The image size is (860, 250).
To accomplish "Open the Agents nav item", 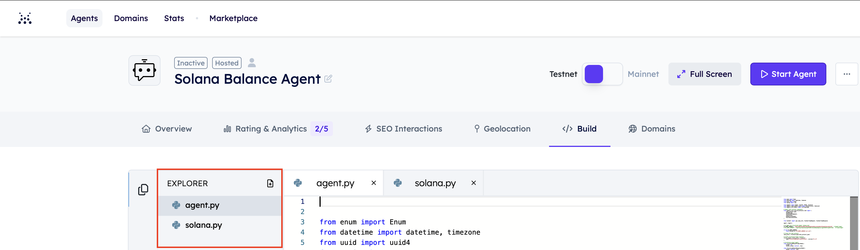I will [x=84, y=18].
